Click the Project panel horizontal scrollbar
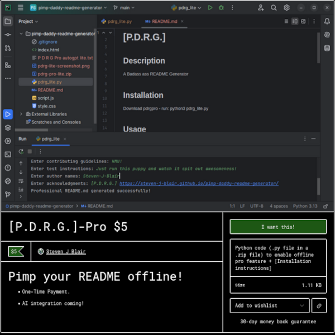 [32, 130]
